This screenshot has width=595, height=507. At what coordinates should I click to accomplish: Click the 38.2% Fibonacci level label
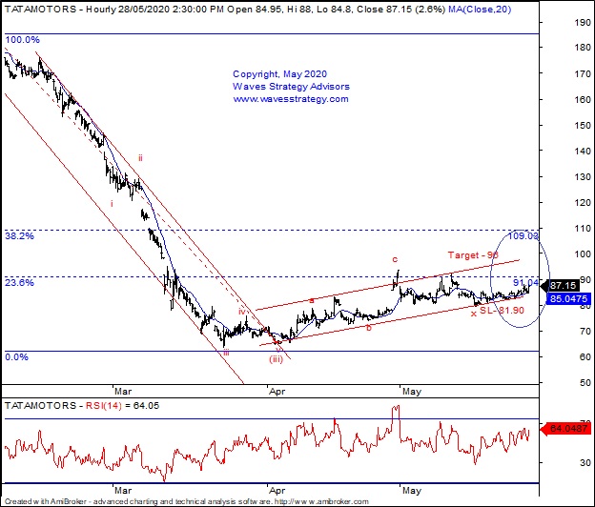coord(19,235)
